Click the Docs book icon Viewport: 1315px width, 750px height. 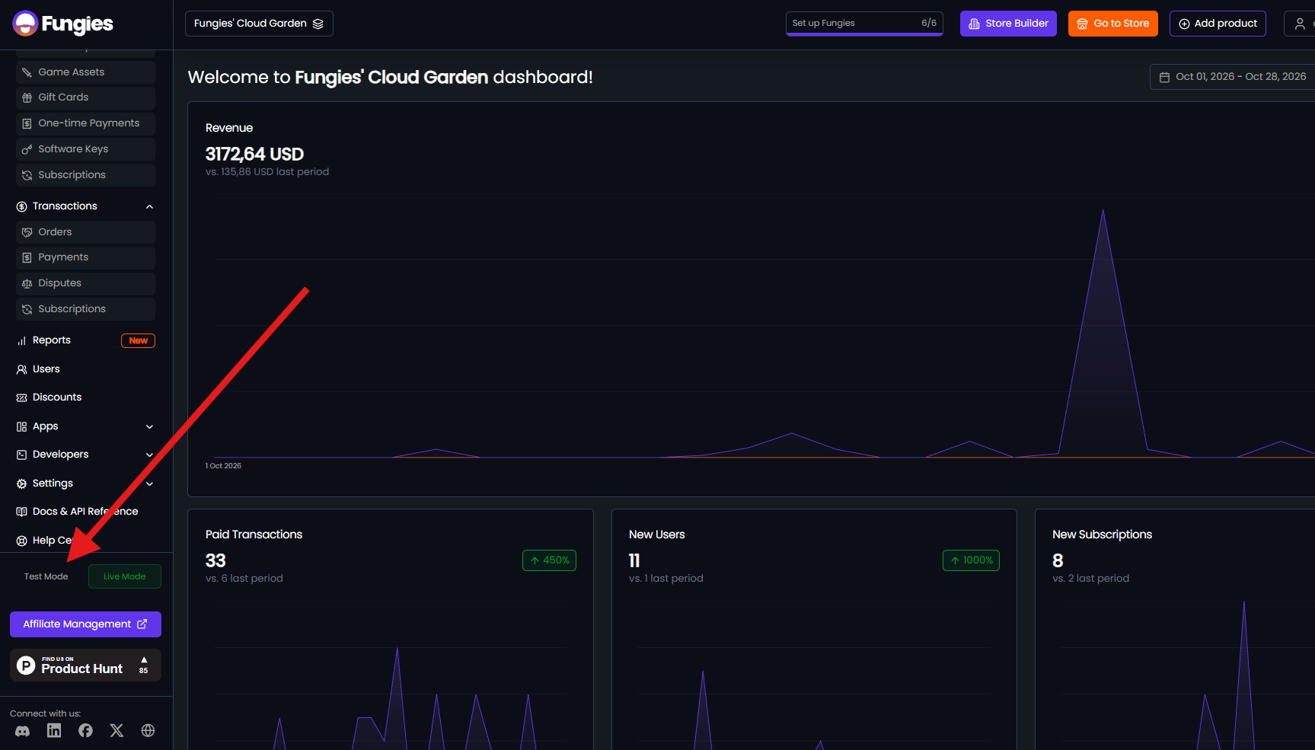pyautogui.click(x=21, y=512)
